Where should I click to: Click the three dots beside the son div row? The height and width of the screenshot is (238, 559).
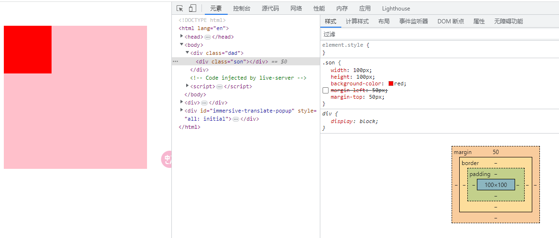(175, 62)
